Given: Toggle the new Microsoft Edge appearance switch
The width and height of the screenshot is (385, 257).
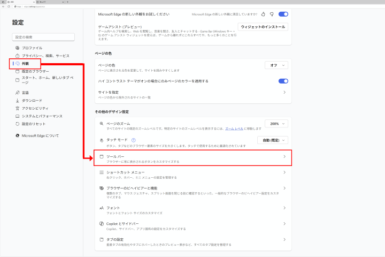Looking at the screenshot, I should (x=283, y=14).
